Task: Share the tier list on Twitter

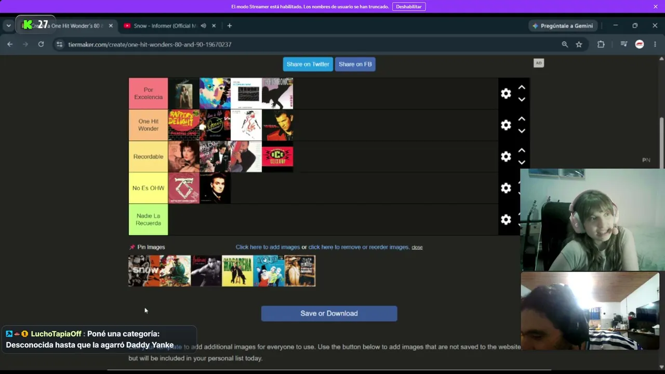Action: click(308, 64)
